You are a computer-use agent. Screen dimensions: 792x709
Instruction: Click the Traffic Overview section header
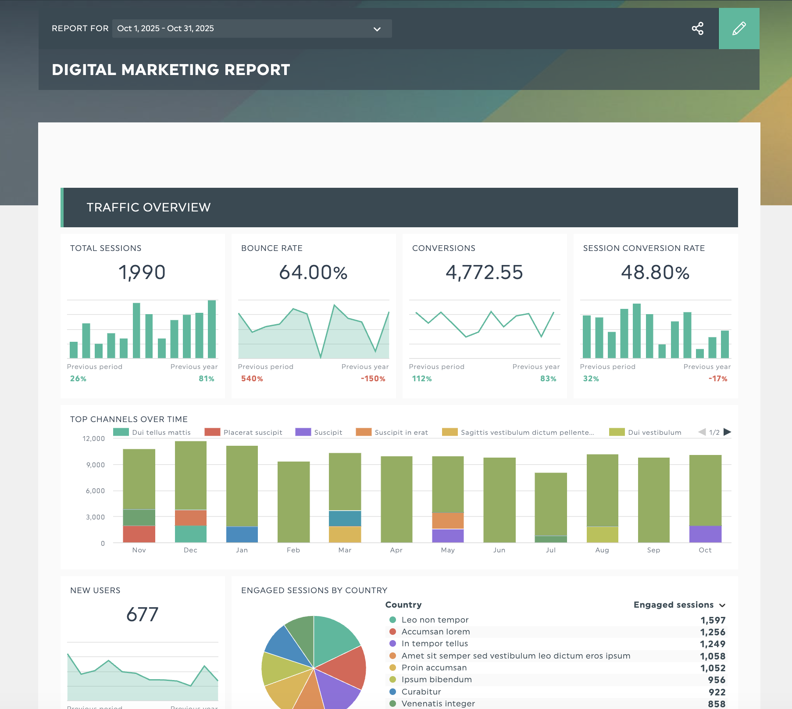coord(149,207)
